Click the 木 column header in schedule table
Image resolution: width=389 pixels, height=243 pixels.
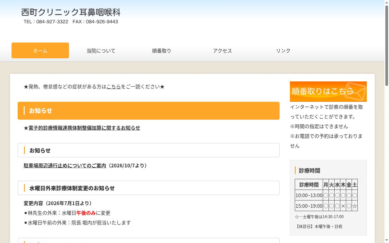coord(343,185)
